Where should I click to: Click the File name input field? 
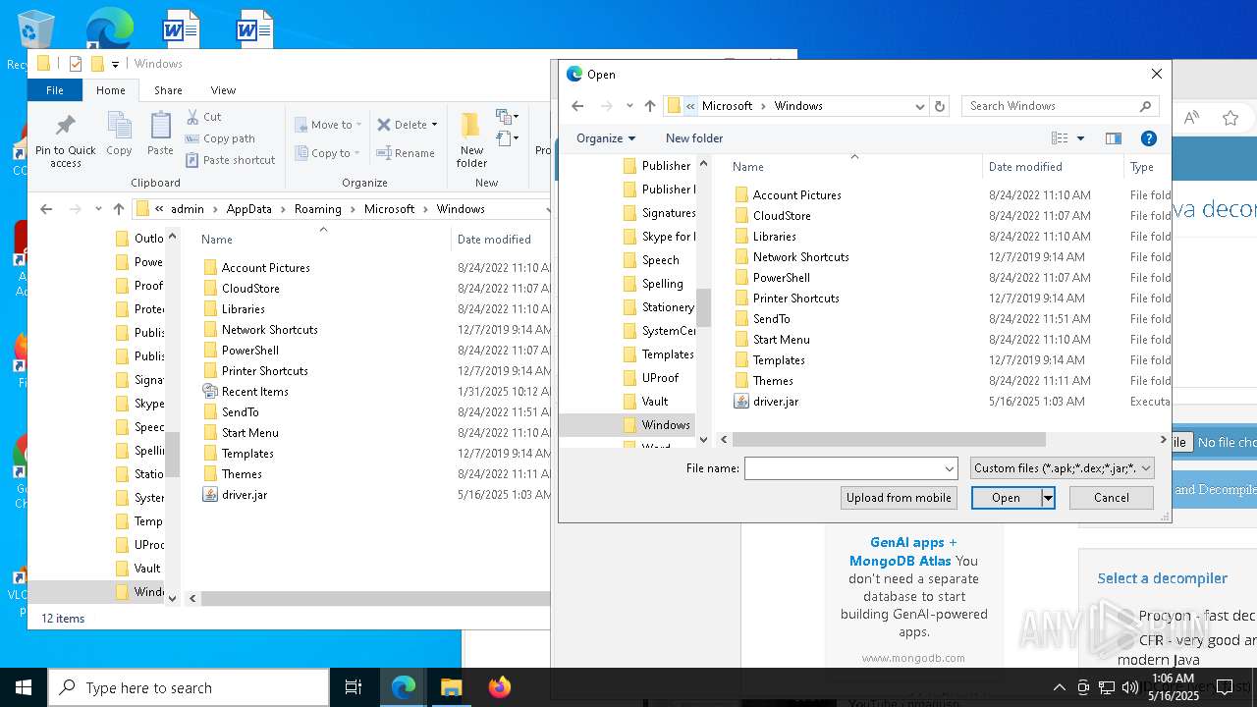843,468
